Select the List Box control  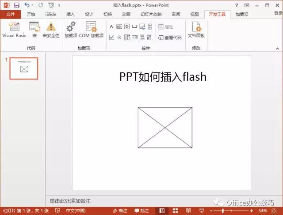pos(134,38)
